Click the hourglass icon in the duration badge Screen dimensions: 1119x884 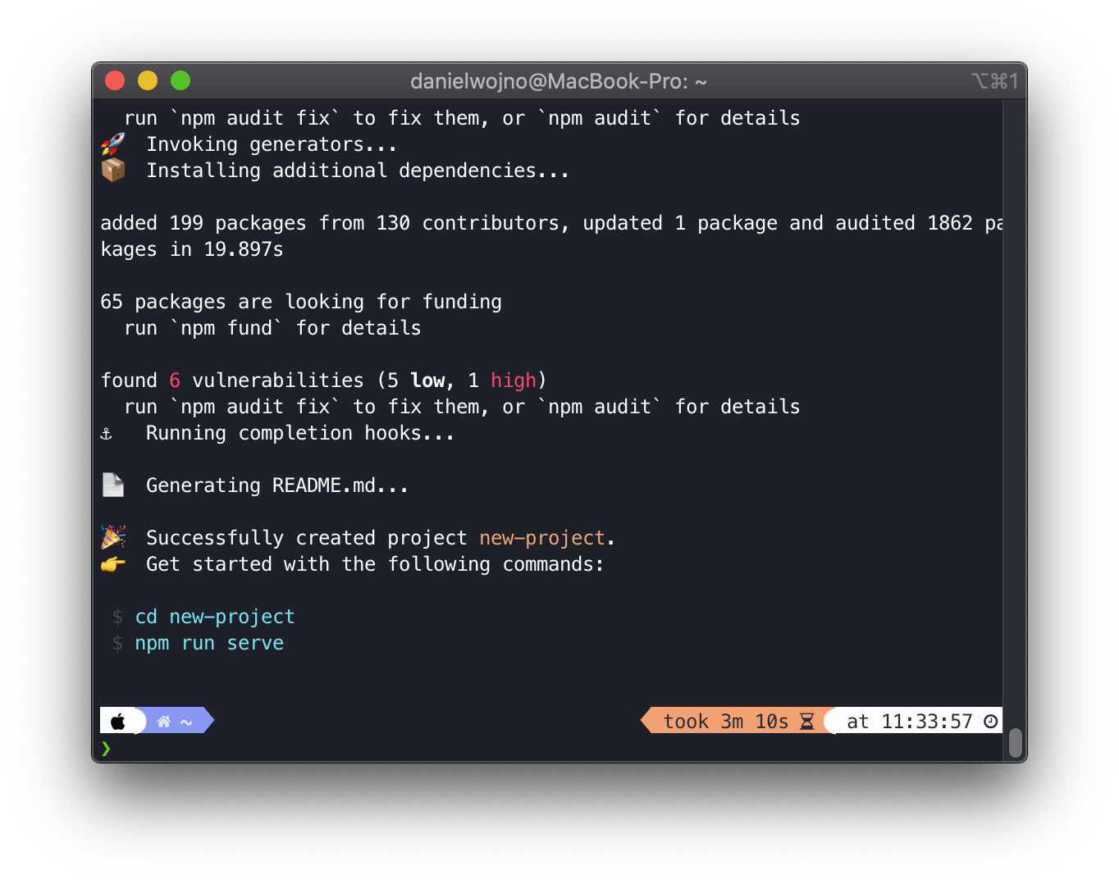point(807,721)
